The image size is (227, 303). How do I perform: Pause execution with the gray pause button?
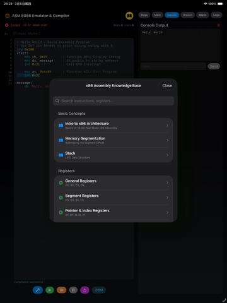[x=73, y=290]
